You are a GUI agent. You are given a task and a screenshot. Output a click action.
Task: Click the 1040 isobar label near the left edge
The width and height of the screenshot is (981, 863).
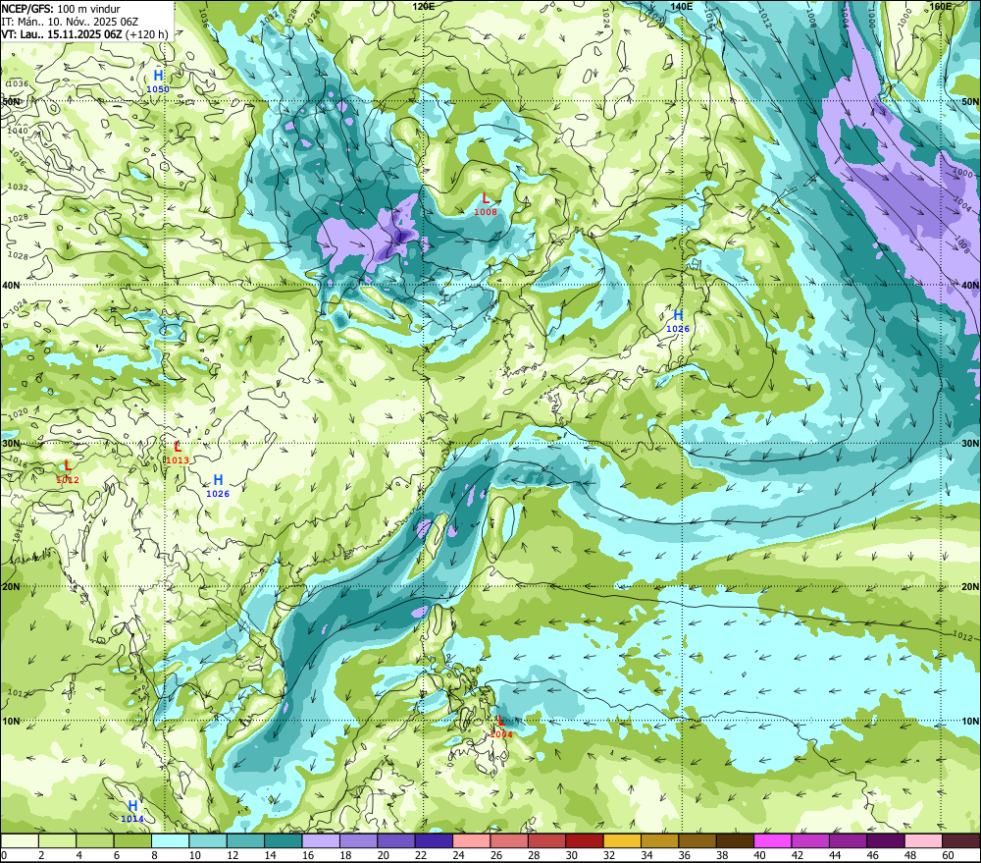[x=17, y=131]
